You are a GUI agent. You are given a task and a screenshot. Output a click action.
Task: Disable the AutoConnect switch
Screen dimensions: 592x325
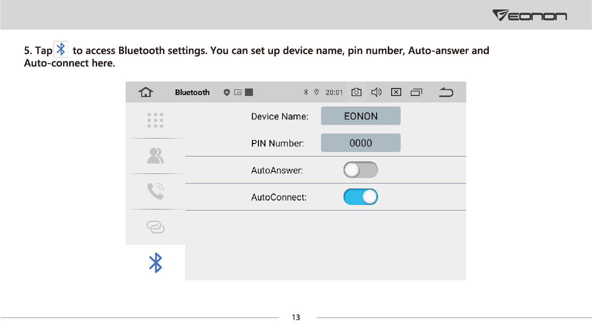[x=361, y=197]
